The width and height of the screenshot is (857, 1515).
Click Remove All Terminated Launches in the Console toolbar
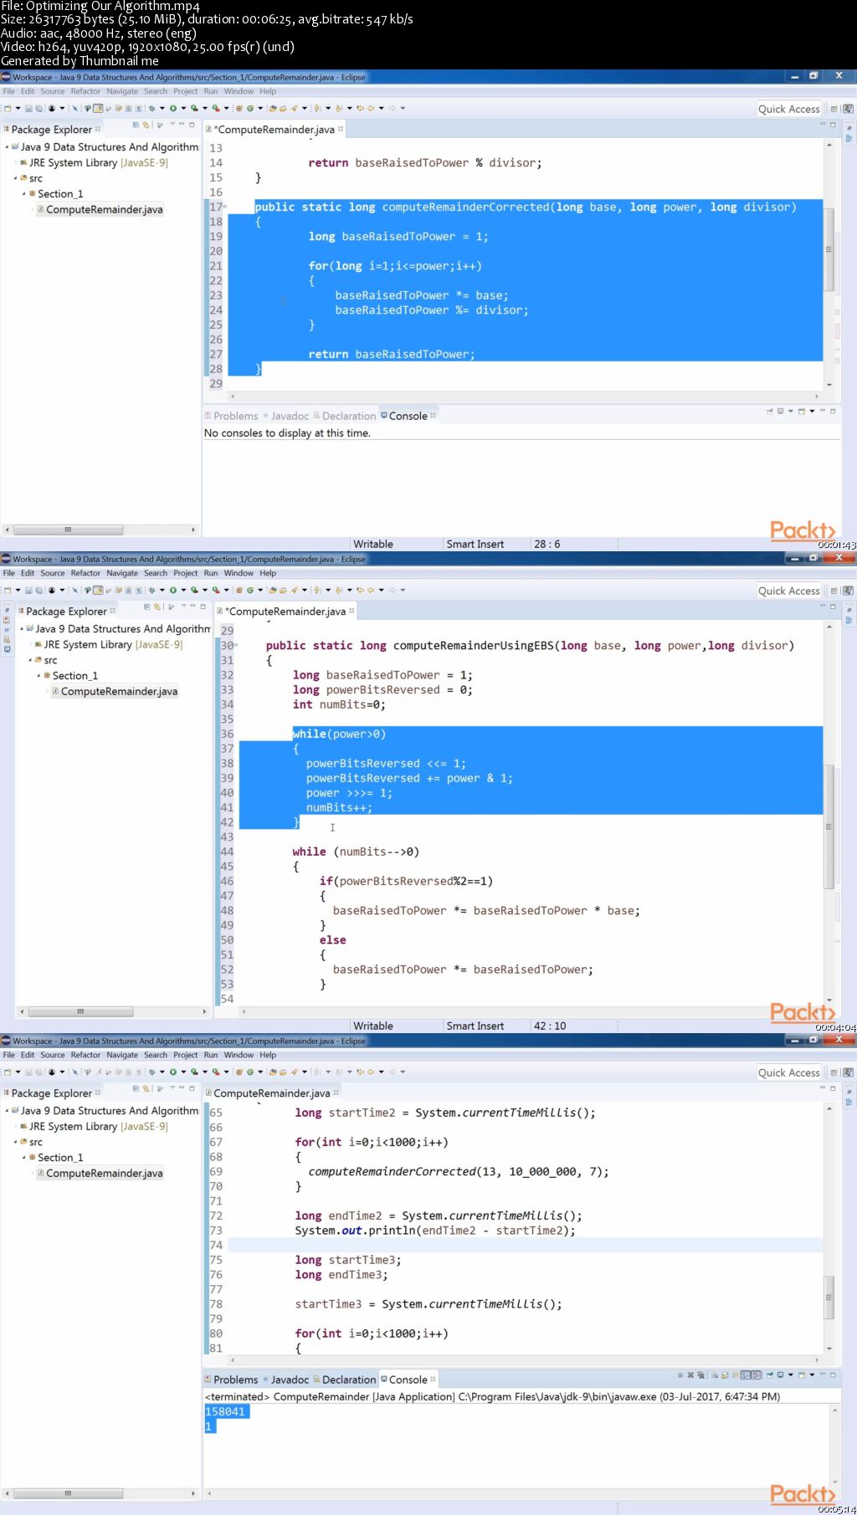click(x=700, y=1374)
